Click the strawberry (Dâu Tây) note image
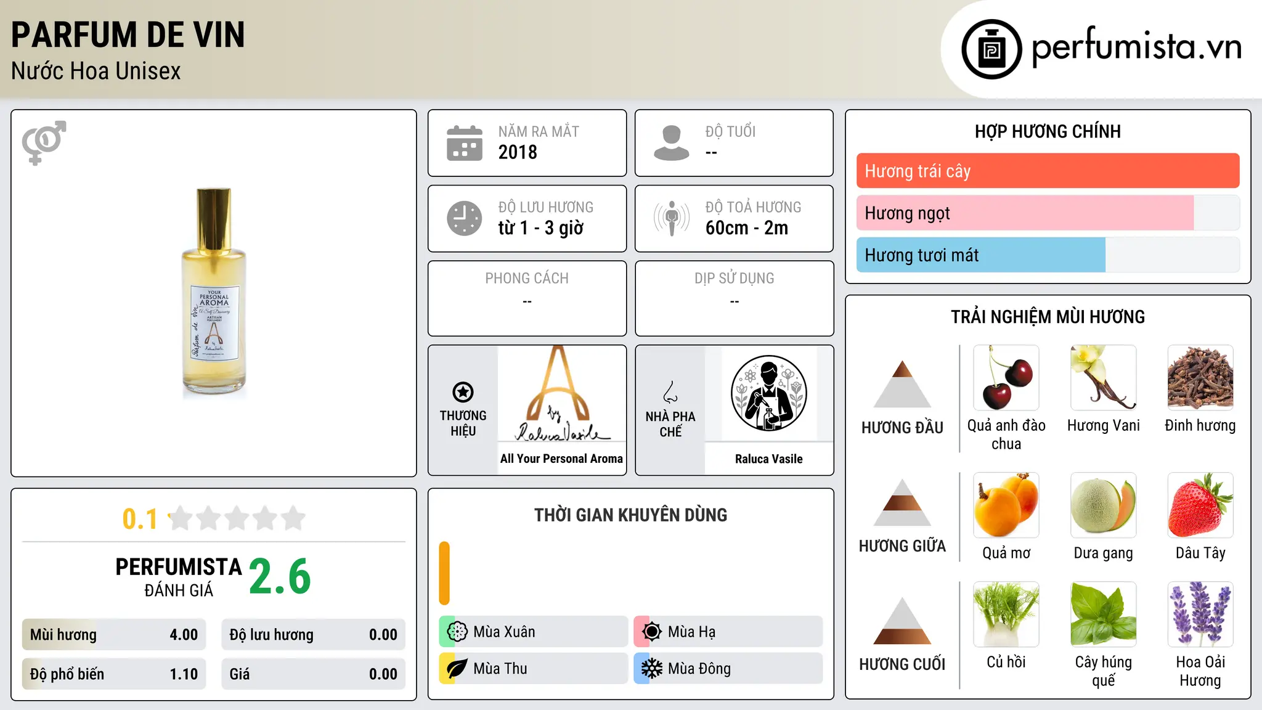 [x=1200, y=505]
